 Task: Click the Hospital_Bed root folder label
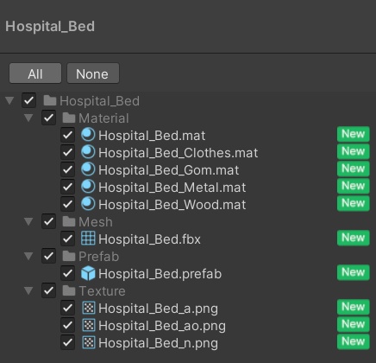point(100,101)
